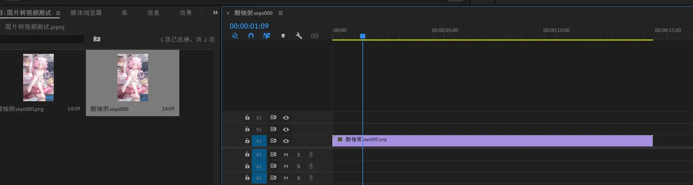693x185 pixels.
Task: Open find-in-bin search folder icon
Action: pyautogui.click(x=97, y=39)
